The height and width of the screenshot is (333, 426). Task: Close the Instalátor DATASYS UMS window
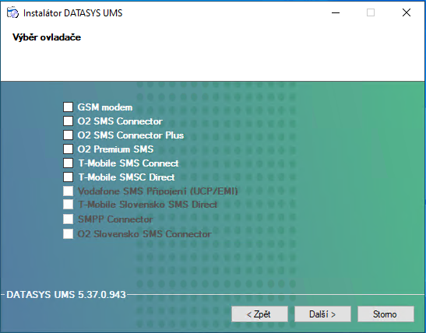(407, 12)
